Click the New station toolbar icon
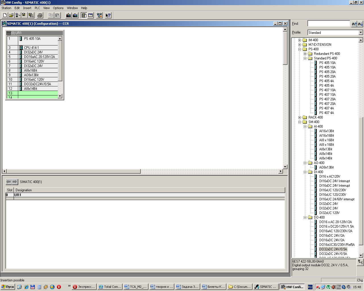Screen dimensions: 364x291 (5, 15)
